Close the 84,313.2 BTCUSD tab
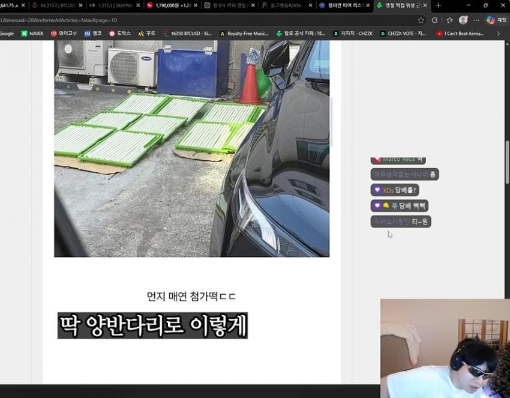This screenshot has width=510, height=398. click(80, 5)
